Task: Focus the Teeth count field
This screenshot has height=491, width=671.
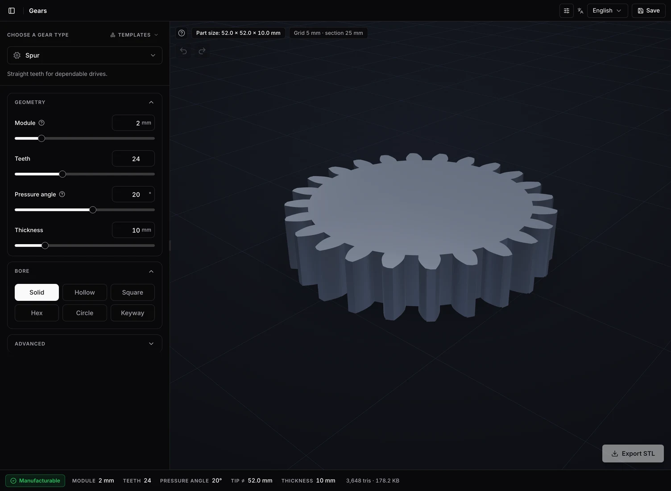Action: pos(133,158)
